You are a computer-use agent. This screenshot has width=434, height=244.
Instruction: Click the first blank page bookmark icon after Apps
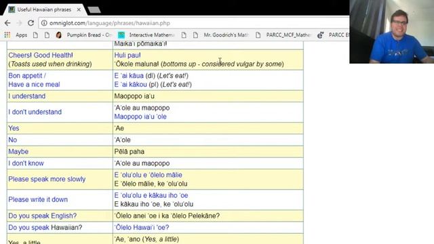click(35, 35)
